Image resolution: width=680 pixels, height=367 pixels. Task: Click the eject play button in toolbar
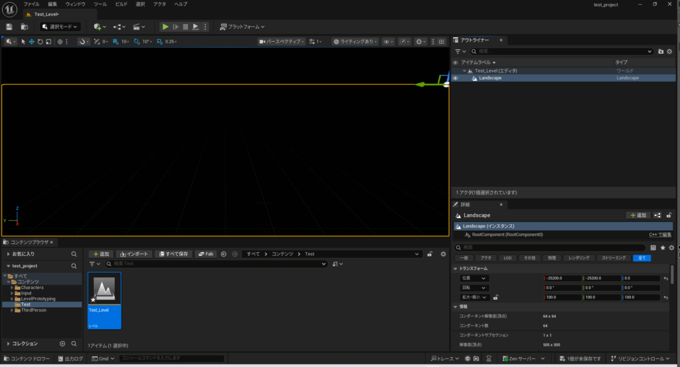click(x=196, y=27)
